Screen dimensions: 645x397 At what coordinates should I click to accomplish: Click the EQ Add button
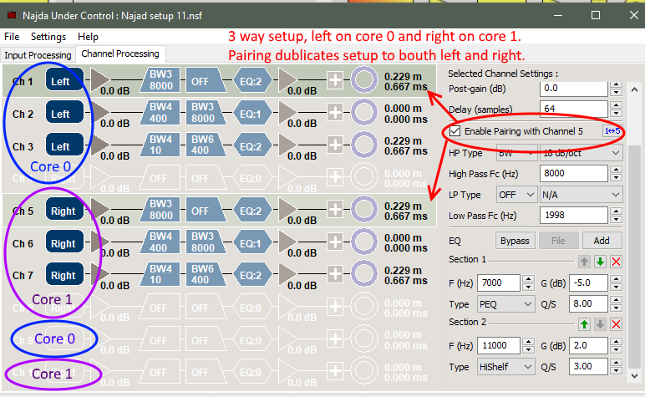[602, 241]
